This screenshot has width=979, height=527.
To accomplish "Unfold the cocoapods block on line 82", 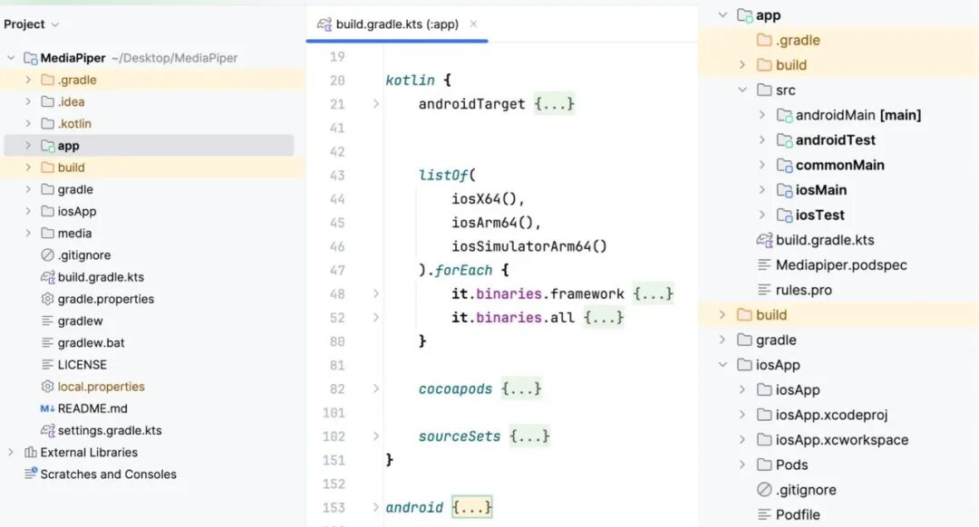I will pyautogui.click(x=376, y=388).
